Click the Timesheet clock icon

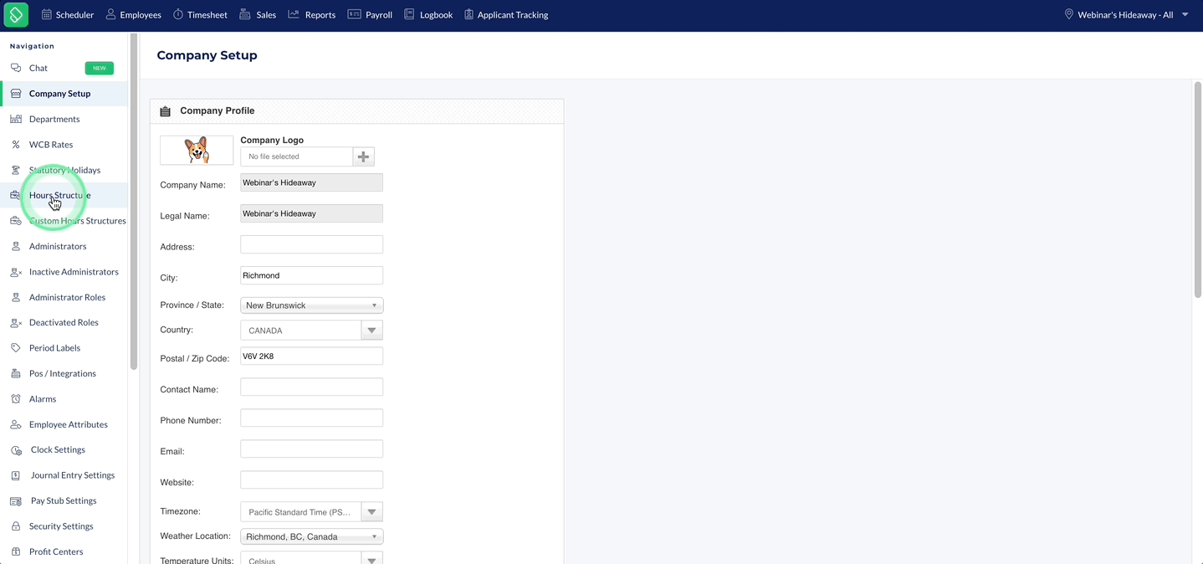178,14
